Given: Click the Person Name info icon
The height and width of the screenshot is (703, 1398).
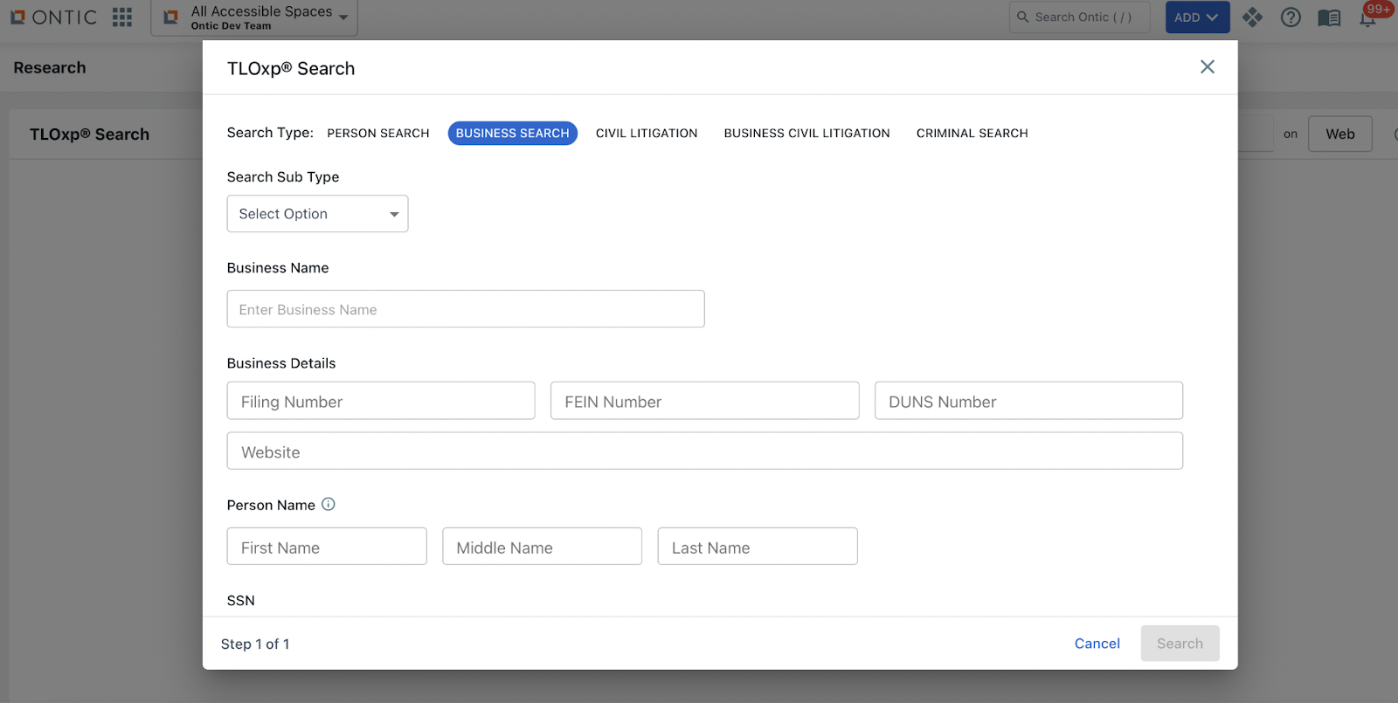Looking at the screenshot, I should click(329, 504).
